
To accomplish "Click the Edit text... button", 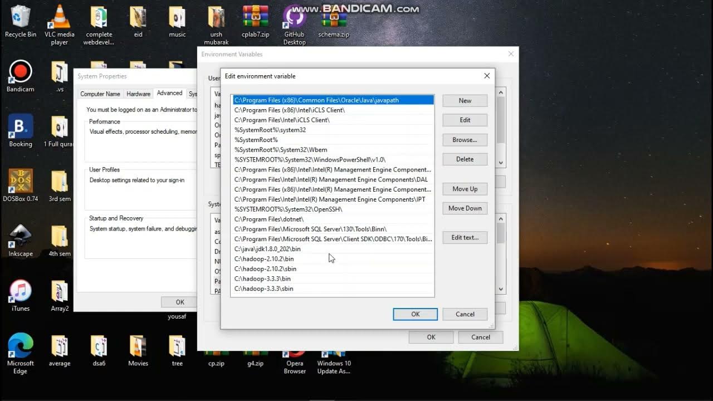I will click(465, 237).
